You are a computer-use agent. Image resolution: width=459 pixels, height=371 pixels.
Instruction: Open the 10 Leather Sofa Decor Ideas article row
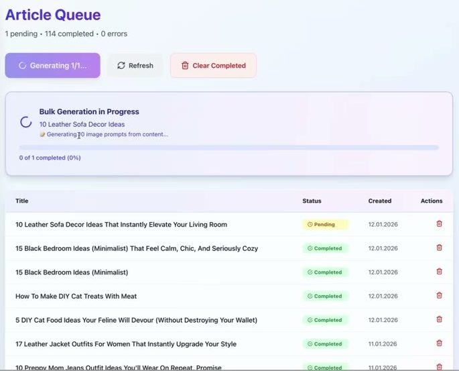pos(229,225)
